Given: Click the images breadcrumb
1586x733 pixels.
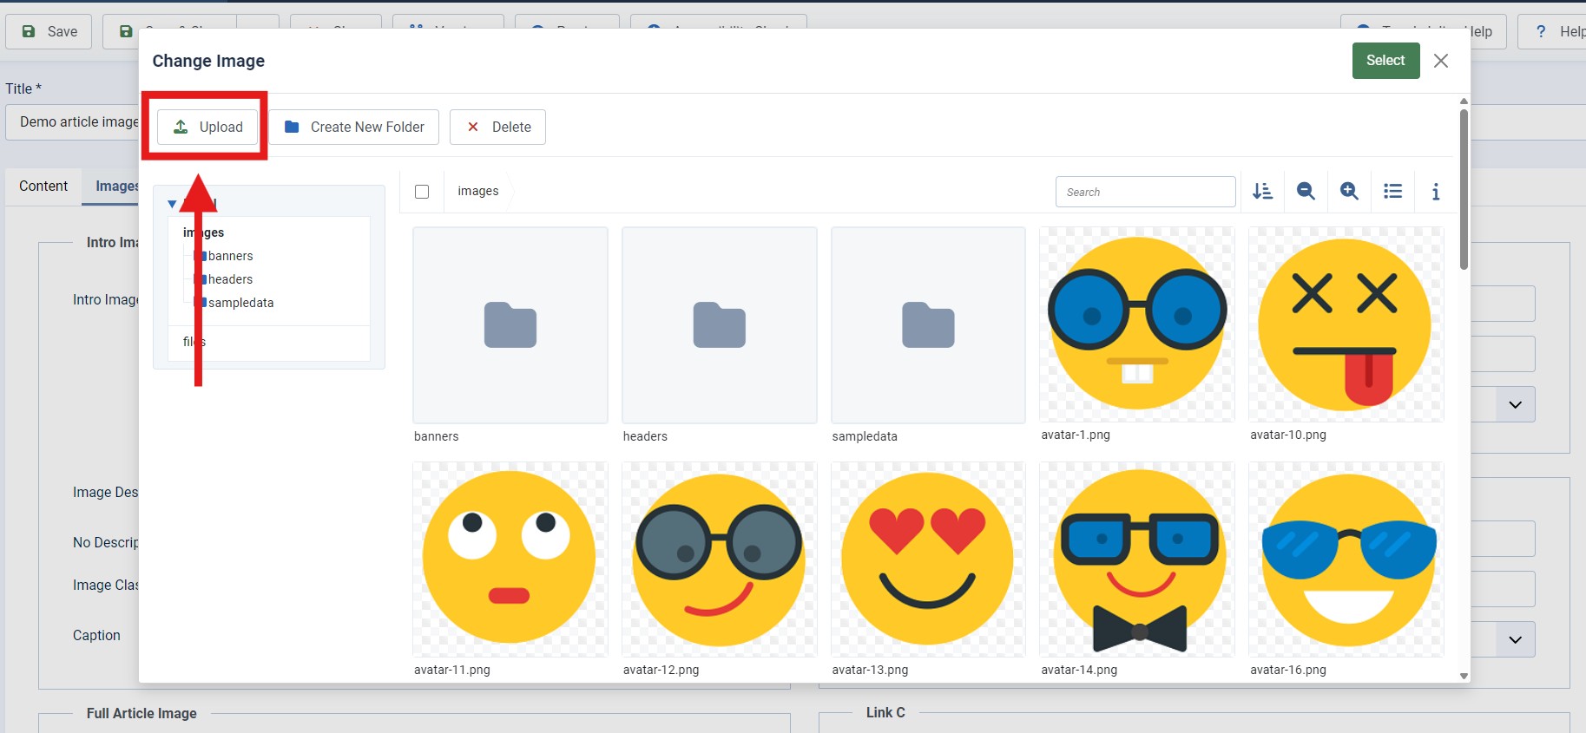Looking at the screenshot, I should coord(478,191).
